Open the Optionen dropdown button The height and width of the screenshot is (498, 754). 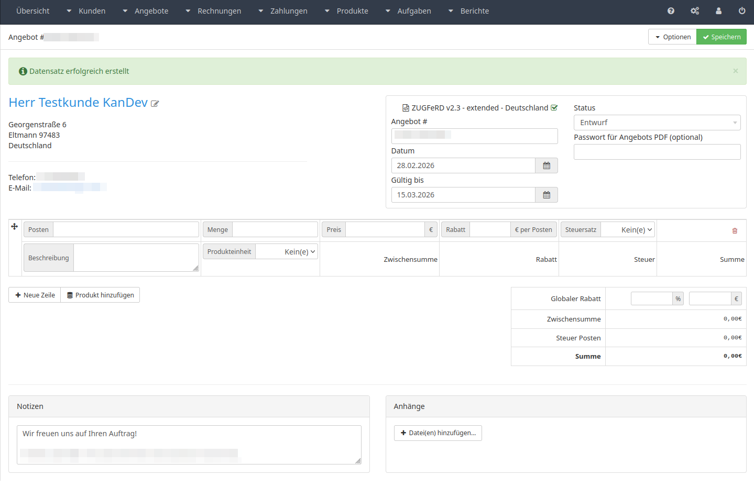pyautogui.click(x=672, y=37)
